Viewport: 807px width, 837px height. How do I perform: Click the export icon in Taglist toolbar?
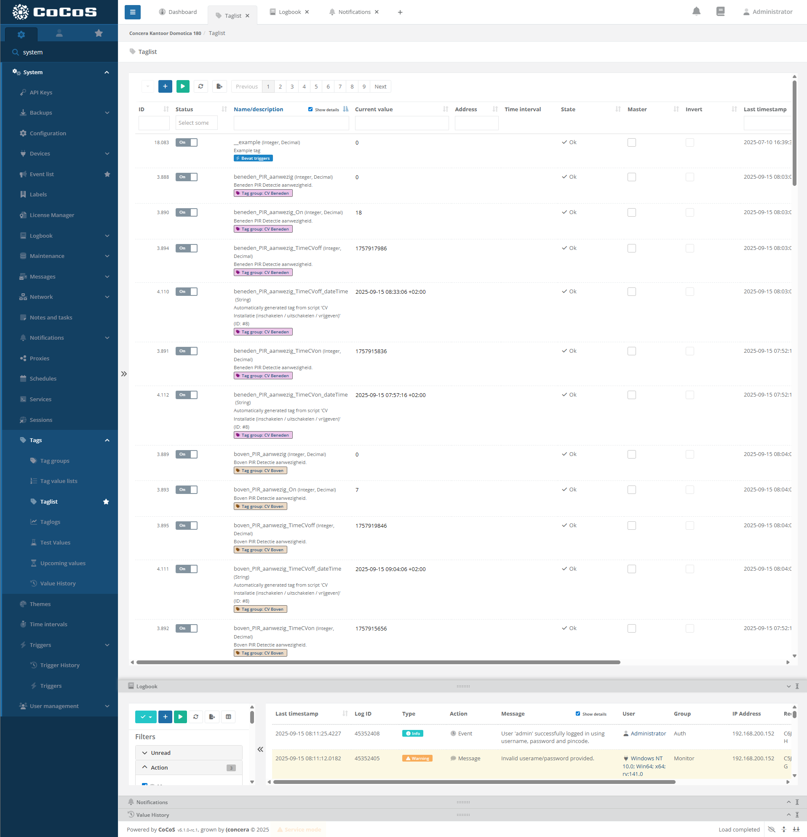point(219,86)
